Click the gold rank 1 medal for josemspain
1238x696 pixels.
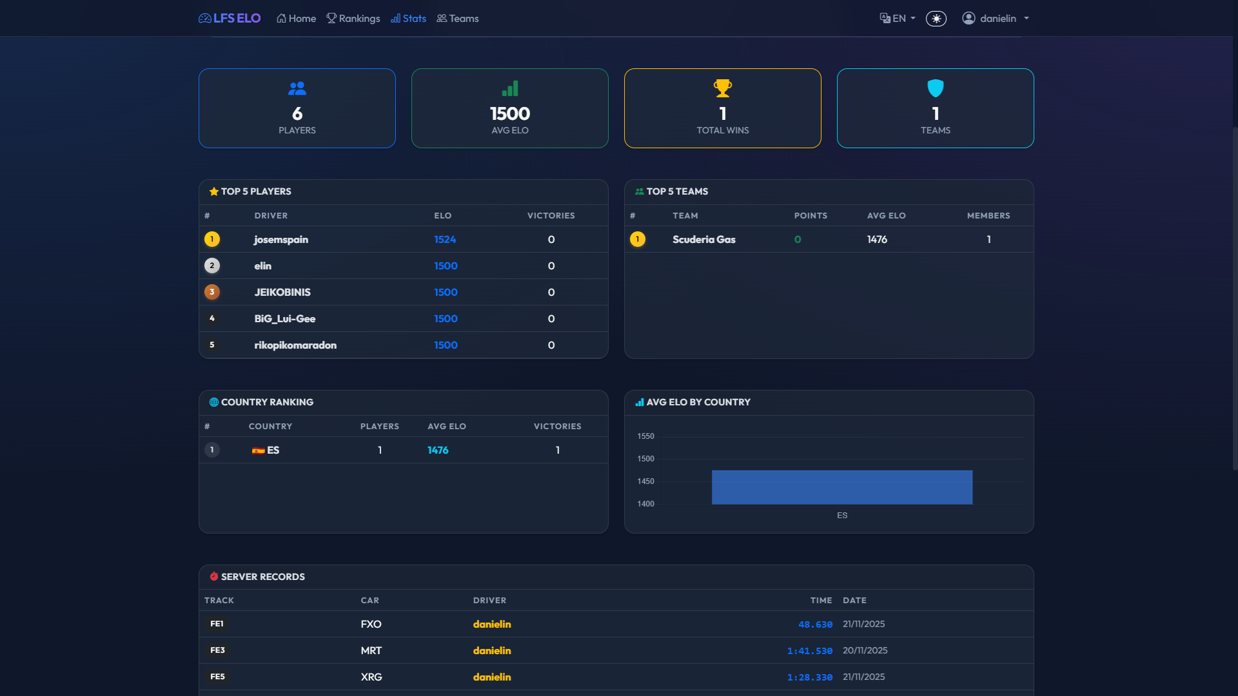tap(212, 239)
